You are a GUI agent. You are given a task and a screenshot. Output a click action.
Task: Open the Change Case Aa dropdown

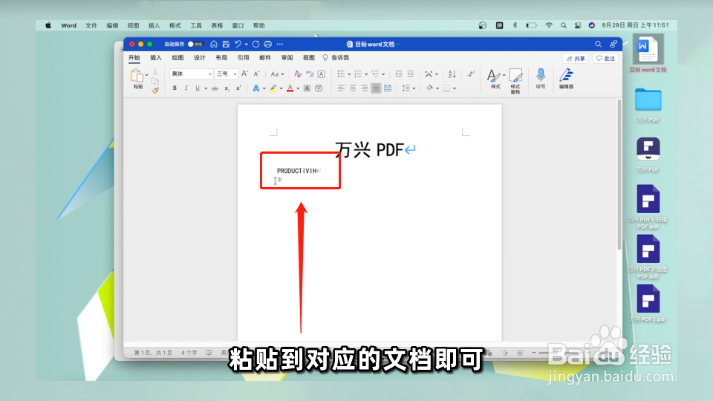[277, 74]
